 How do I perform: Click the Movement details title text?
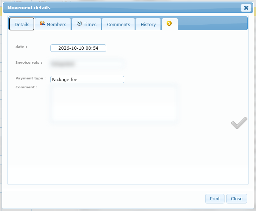[29, 8]
